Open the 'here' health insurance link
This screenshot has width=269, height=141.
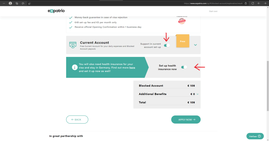(x=132, y=68)
